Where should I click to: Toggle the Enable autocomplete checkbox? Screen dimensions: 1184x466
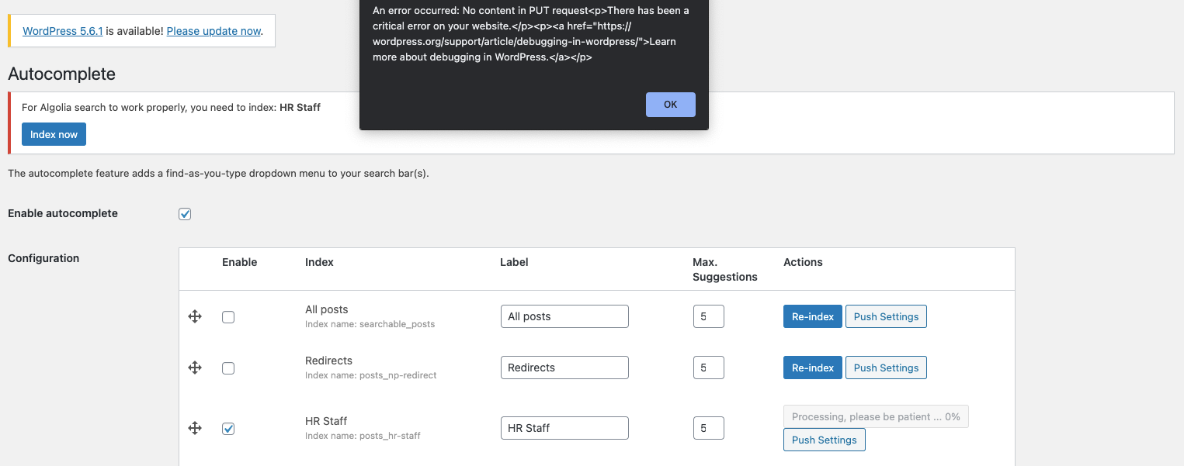pos(185,214)
